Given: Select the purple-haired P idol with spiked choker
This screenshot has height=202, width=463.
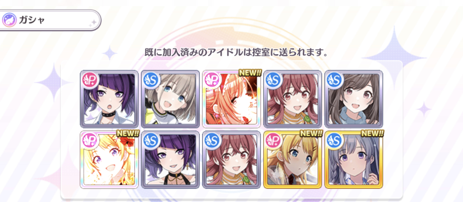Looking at the screenshot, I should click(x=109, y=99).
